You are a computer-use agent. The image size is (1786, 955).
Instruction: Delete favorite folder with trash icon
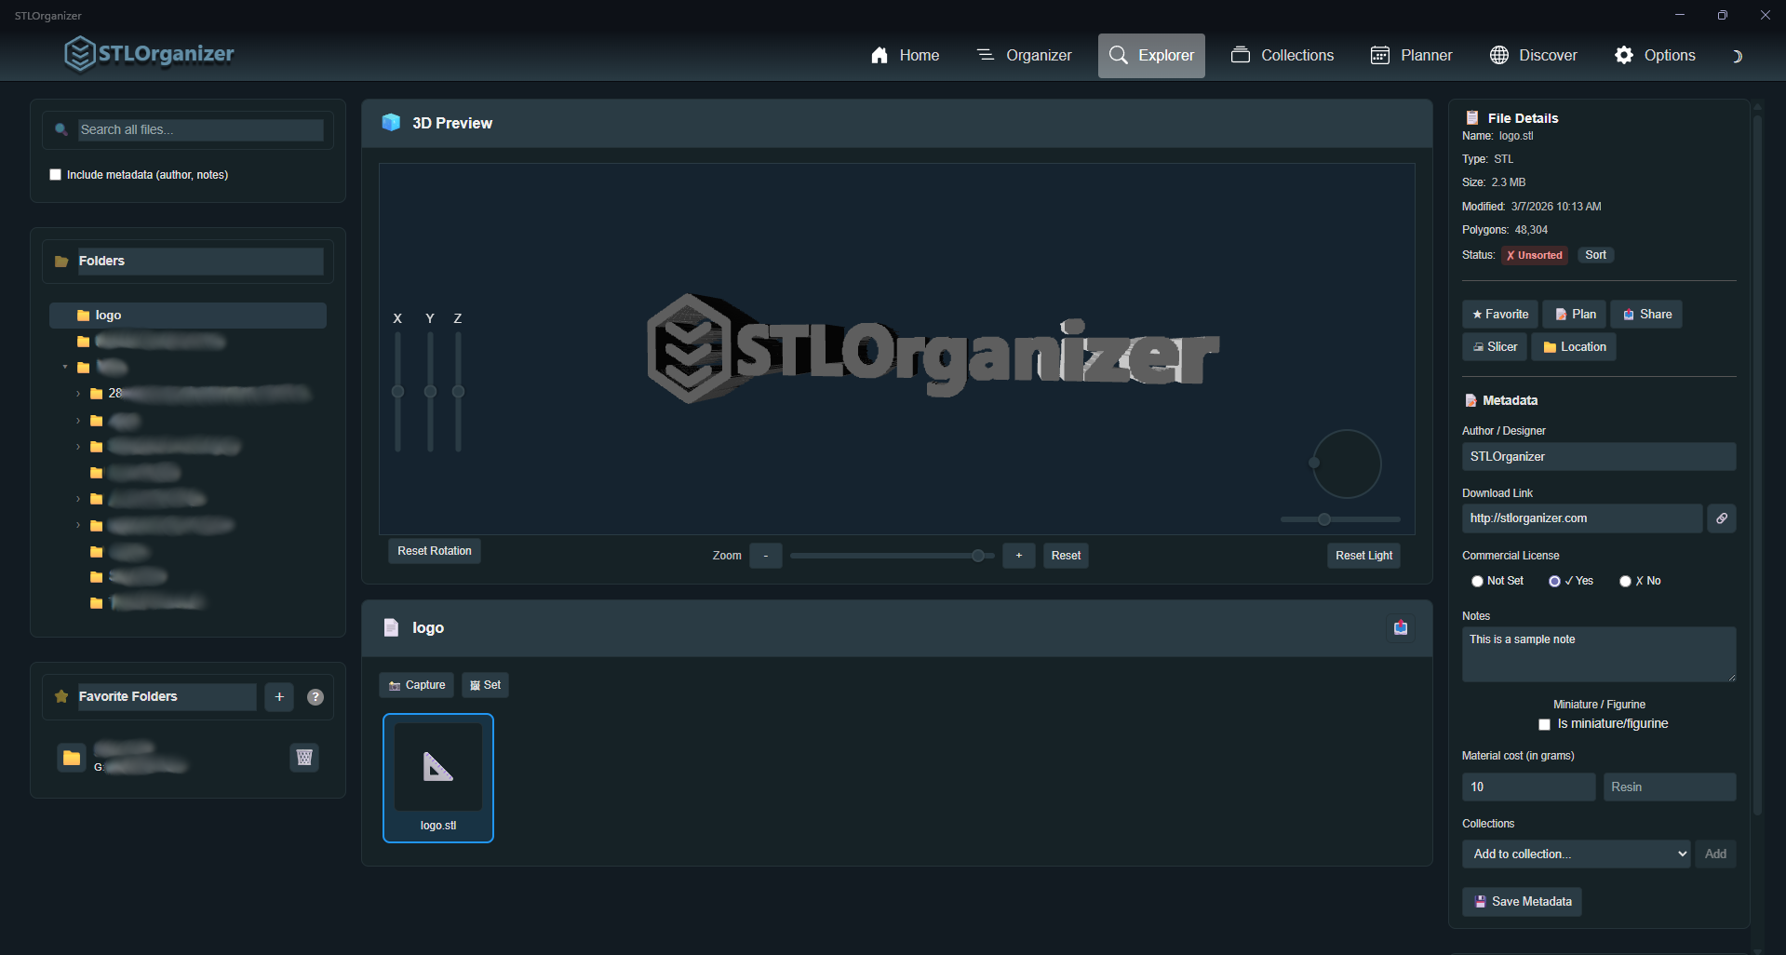tap(304, 757)
